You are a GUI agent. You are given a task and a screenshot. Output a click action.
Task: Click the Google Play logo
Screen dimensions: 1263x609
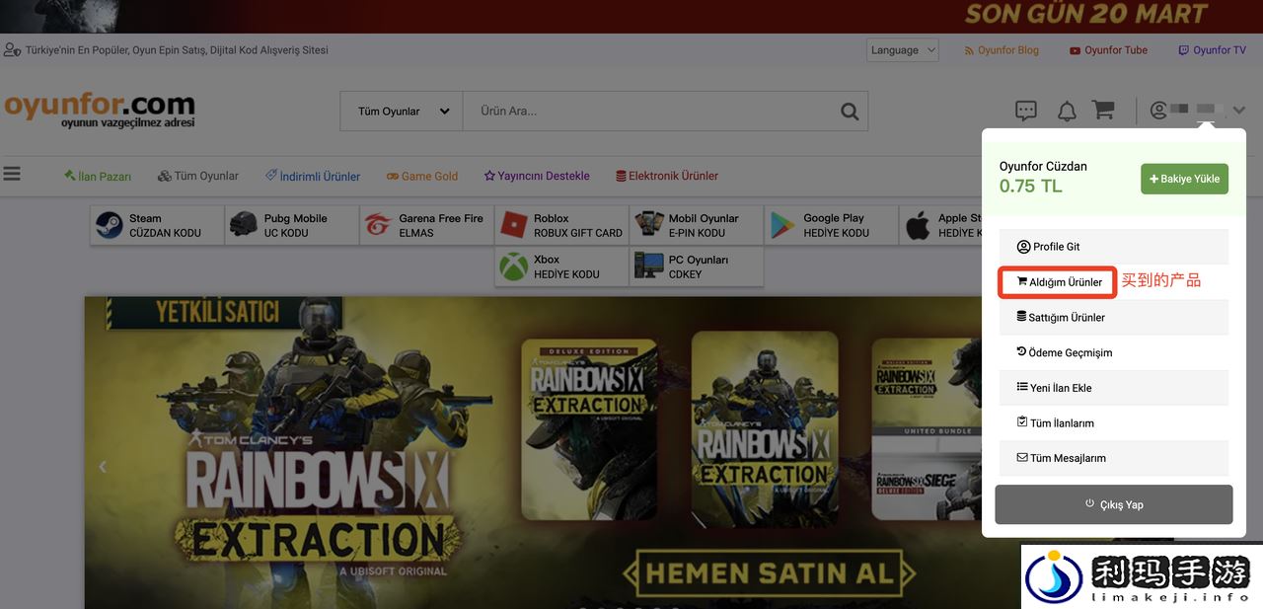783,225
